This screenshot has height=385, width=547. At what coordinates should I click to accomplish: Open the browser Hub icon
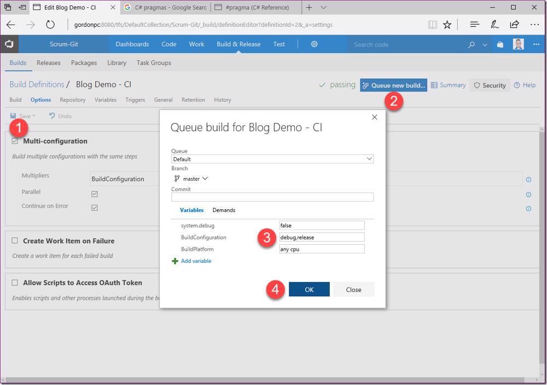pos(474,25)
